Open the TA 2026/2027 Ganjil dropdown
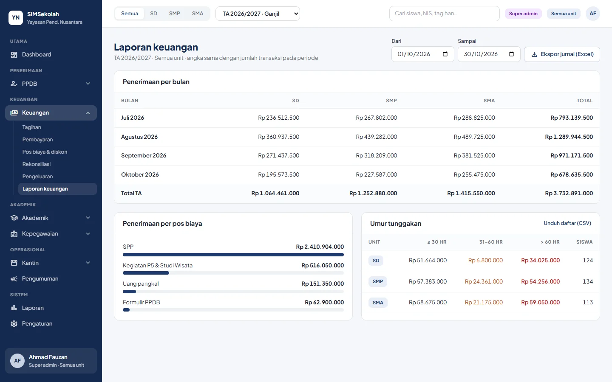This screenshot has width=612, height=382. (258, 14)
